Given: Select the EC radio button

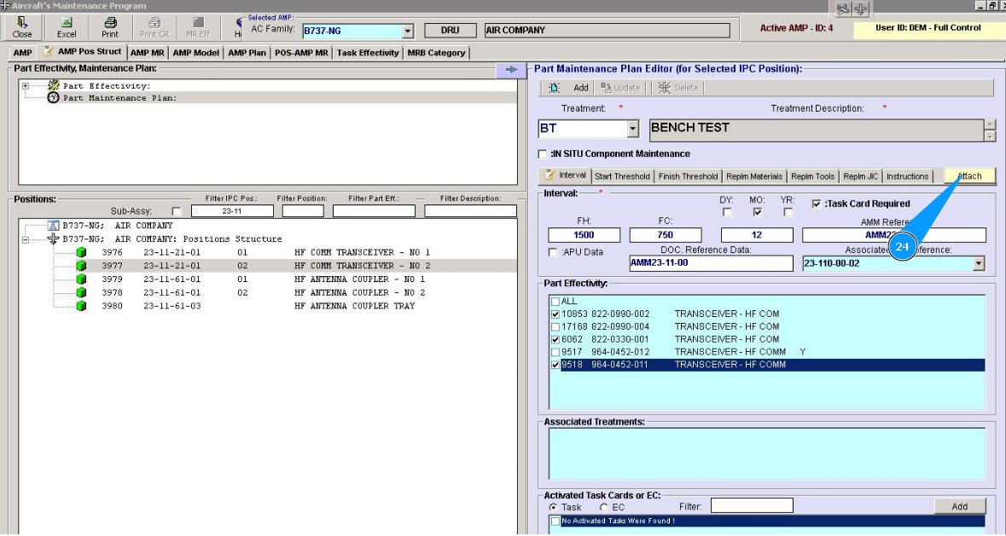Looking at the screenshot, I should pos(604,507).
